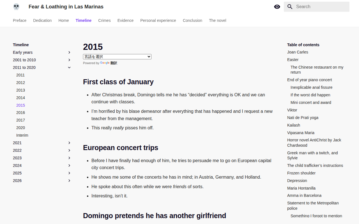Jump to Joan Carles section
359x224 pixels.
coord(298,52)
